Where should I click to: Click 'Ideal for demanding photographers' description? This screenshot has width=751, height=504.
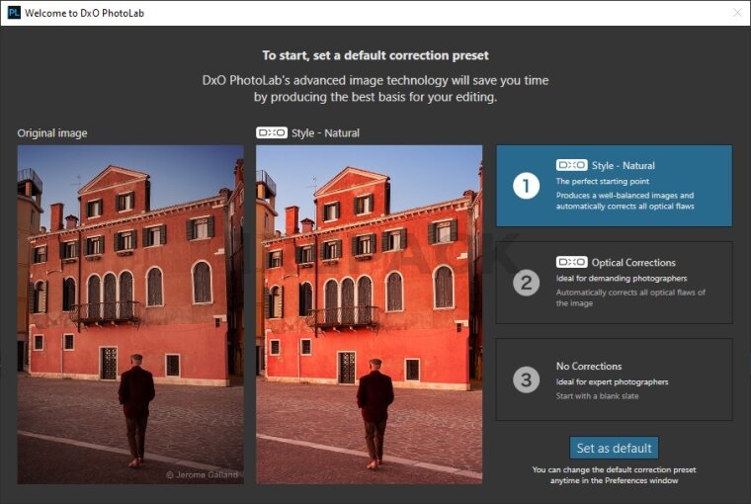pos(621,278)
